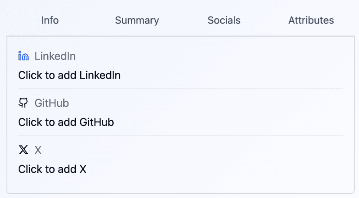Click the divider between LinkedIn and GitHub
Screen dimensions: 359x198
pyautogui.click(x=180, y=89)
